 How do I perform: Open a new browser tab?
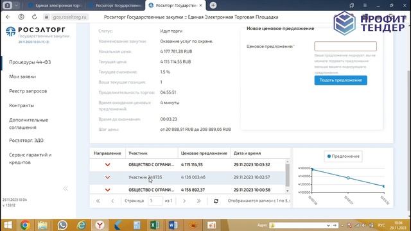[213, 5]
